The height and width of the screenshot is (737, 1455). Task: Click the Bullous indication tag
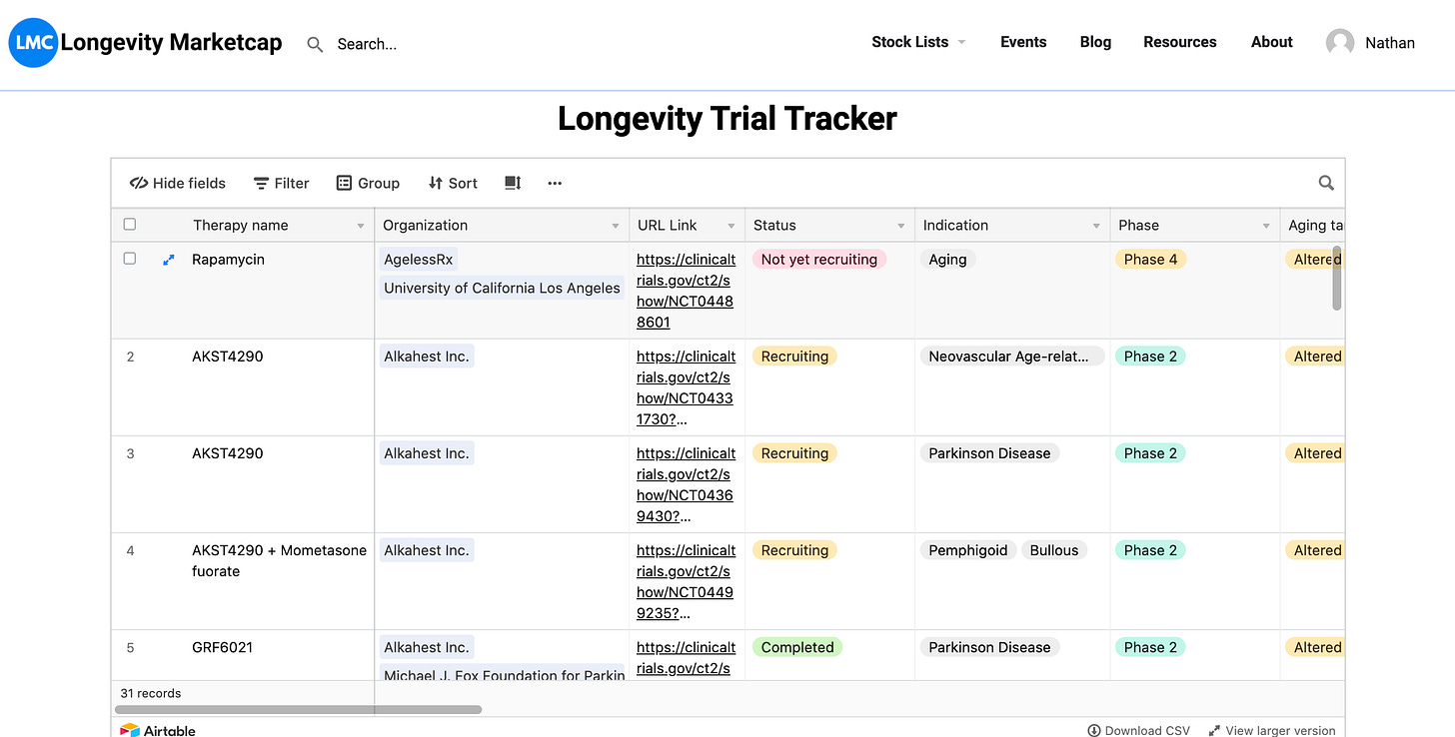[1054, 550]
